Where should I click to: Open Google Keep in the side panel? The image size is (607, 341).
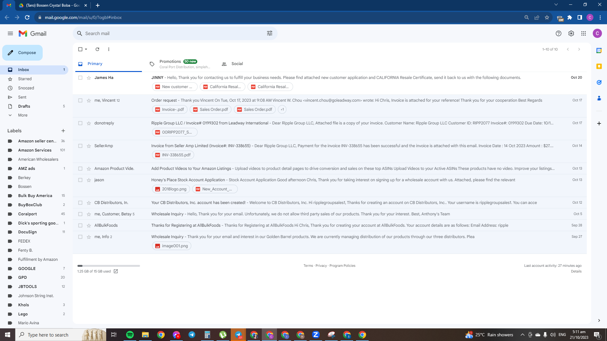pos(599,66)
